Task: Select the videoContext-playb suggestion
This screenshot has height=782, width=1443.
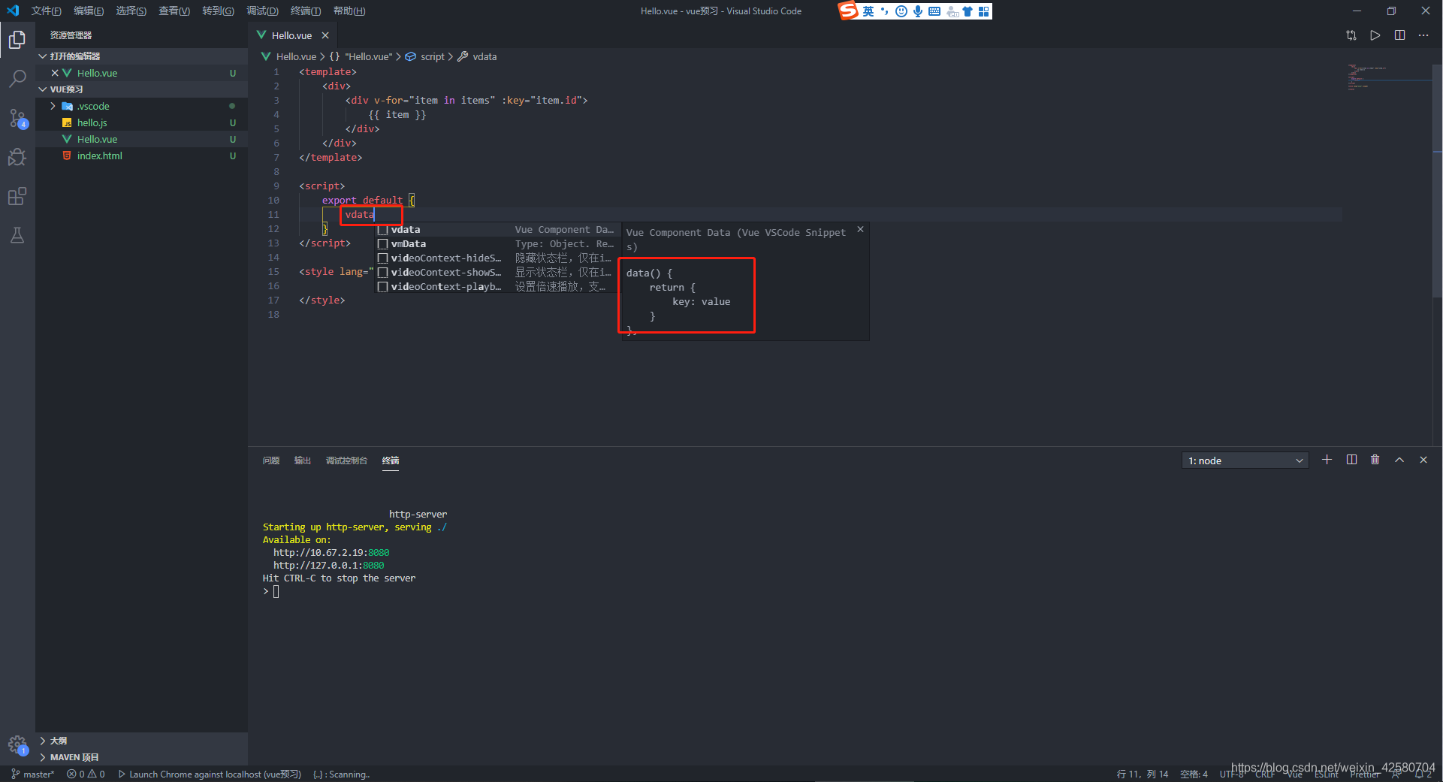Action: pyautogui.click(x=498, y=287)
